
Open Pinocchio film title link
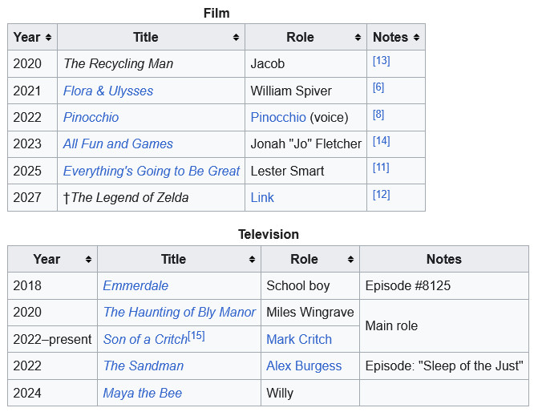(91, 117)
